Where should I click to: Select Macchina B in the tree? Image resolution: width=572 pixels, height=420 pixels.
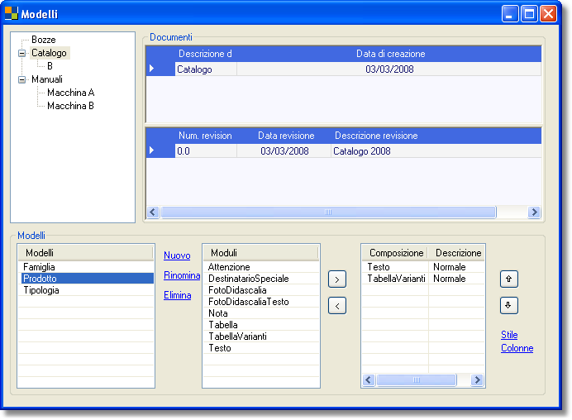pyautogui.click(x=70, y=106)
